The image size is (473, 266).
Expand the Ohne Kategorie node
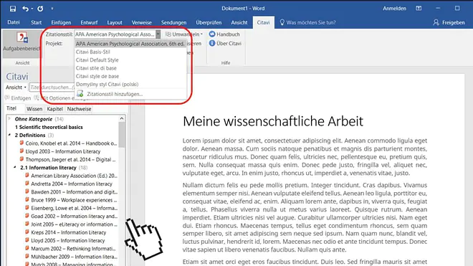point(9,118)
